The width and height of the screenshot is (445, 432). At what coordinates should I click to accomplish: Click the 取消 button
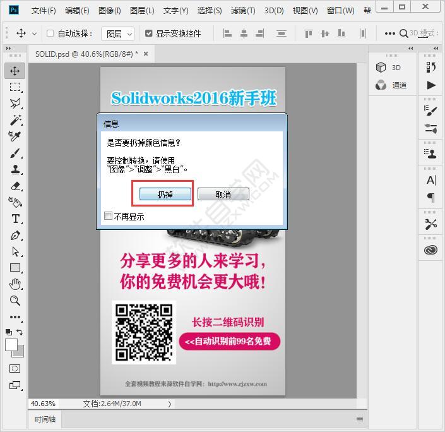pyautogui.click(x=223, y=195)
